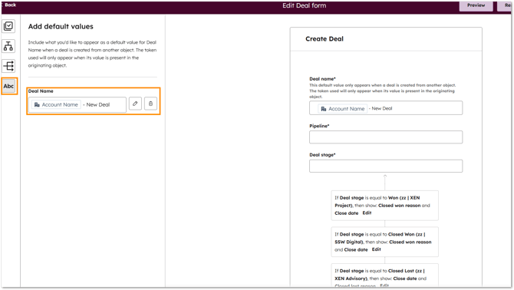Click the Account Name token in left panel
This screenshot has height=290, width=514.
click(56, 104)
